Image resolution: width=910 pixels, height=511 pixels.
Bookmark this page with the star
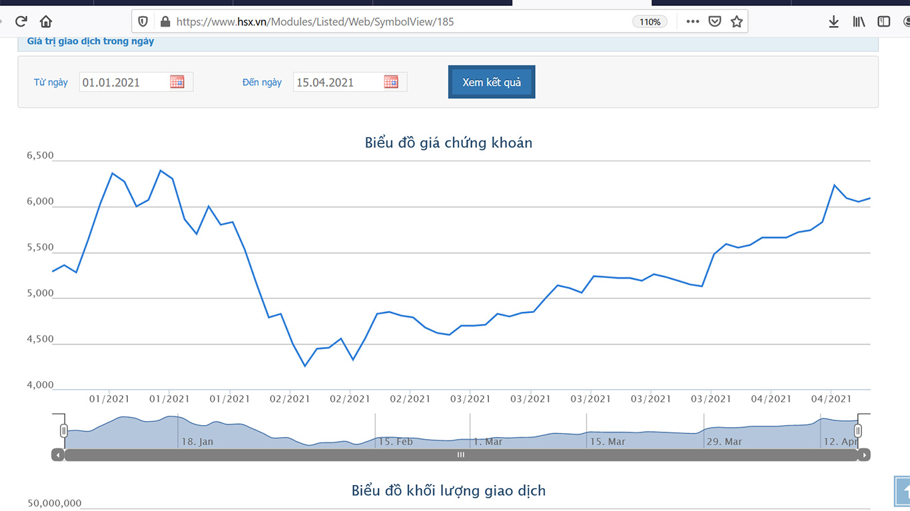(736, 21)
